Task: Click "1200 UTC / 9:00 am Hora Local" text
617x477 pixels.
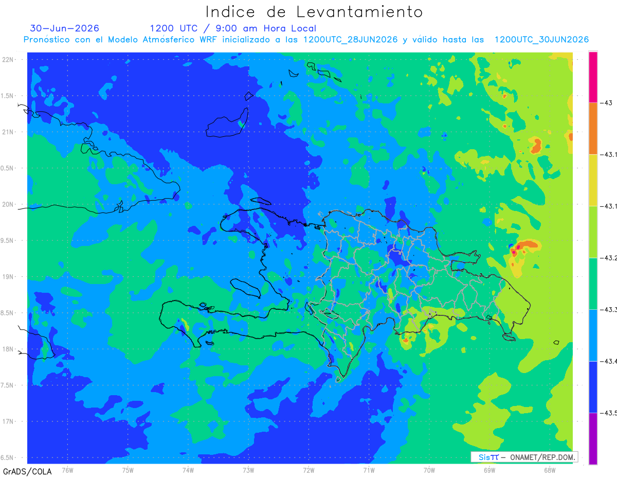Action: 233,28
